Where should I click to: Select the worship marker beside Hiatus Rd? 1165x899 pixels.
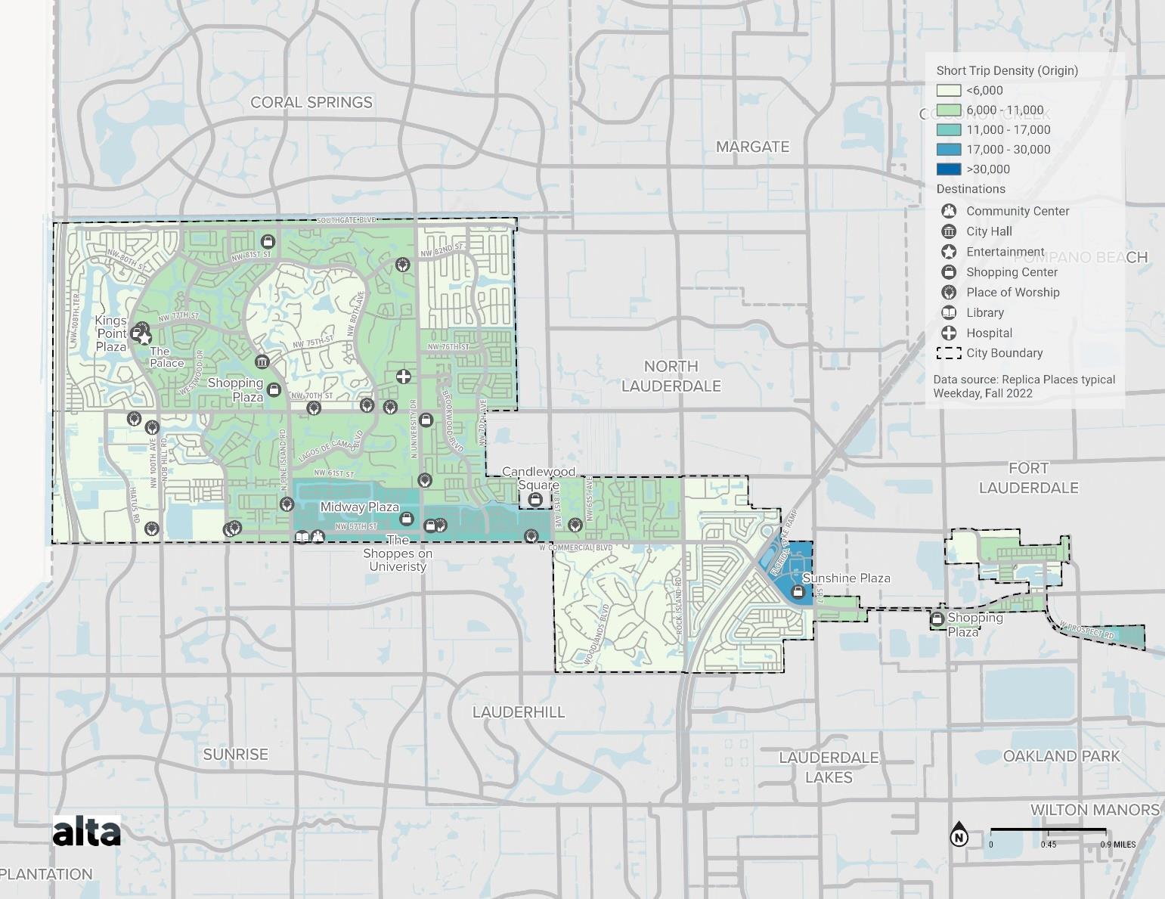click(152, 529)
